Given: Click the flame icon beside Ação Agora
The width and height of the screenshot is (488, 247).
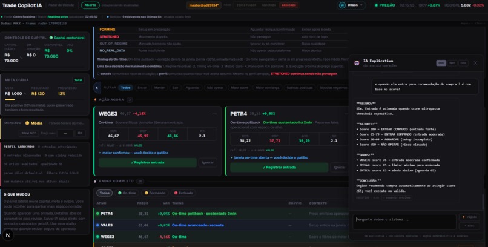Looking at the screenshot, I should [95, 100].
